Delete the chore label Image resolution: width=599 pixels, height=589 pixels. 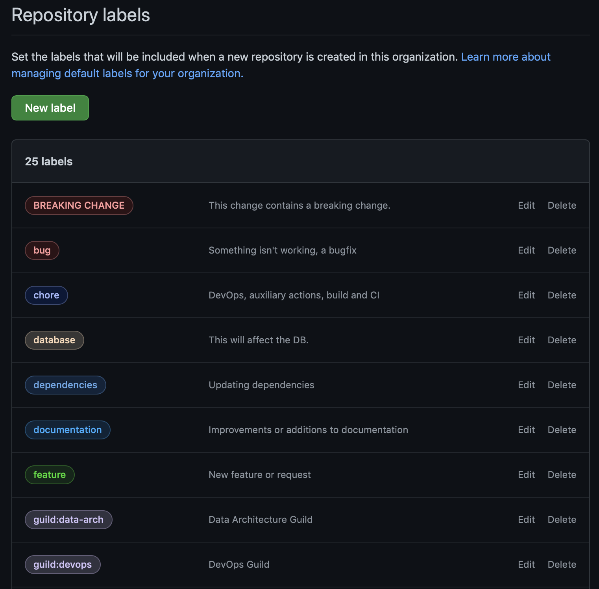(x=562, y=295)
